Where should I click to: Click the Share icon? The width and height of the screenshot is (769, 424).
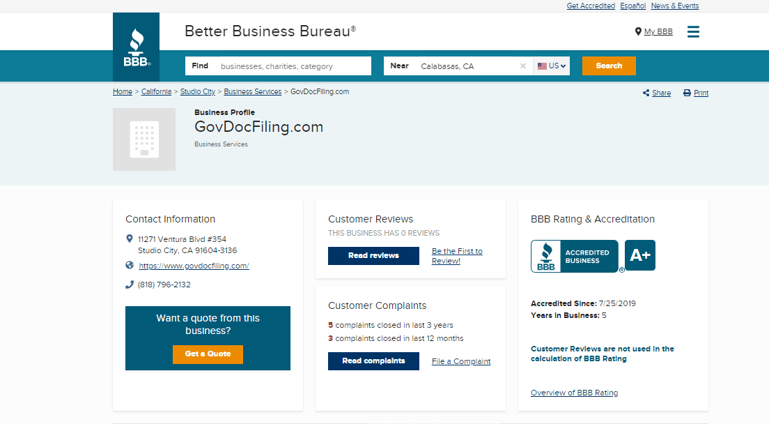(x=646, y=93)
